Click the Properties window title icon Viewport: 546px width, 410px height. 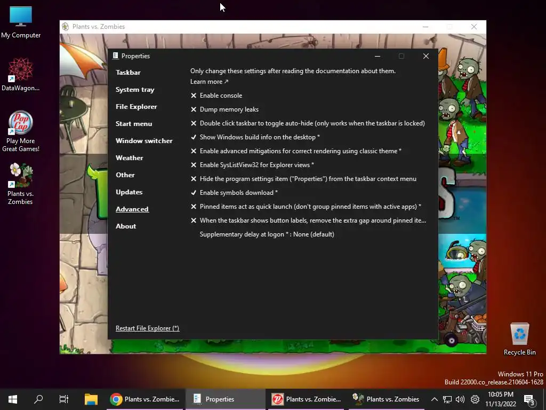click(x=115, y=56)
